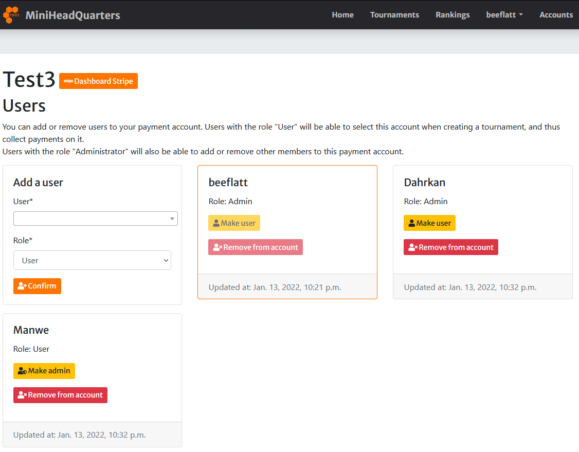Select the Manwe user card heading
The height and width of the screenshot is (452, 579).
pyautogui.click(x=31, y=330)
